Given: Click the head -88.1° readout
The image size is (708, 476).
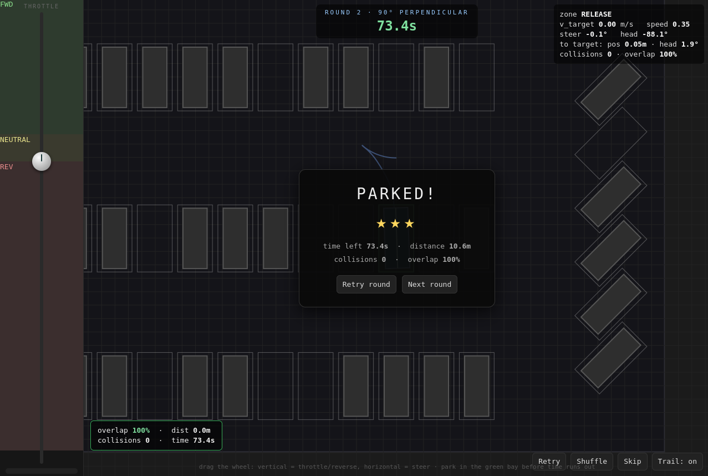Looking at the screenshot, I should tap(644, 34).
